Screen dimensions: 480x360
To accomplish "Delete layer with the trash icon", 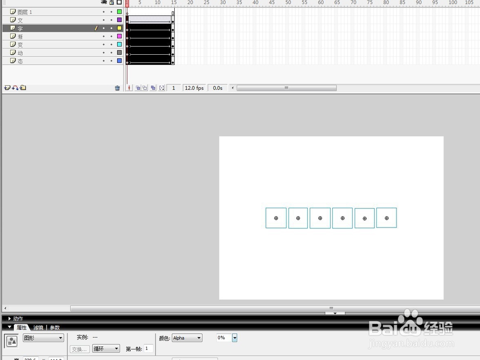I will tap(117, 88).
